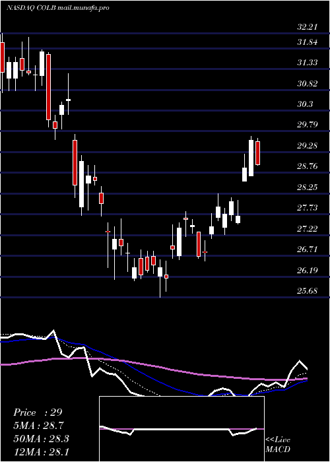The height and width of the screenshot is (462, 330).
Task: Click the 5MA : 28.7 readout
Action: (39, 426)
